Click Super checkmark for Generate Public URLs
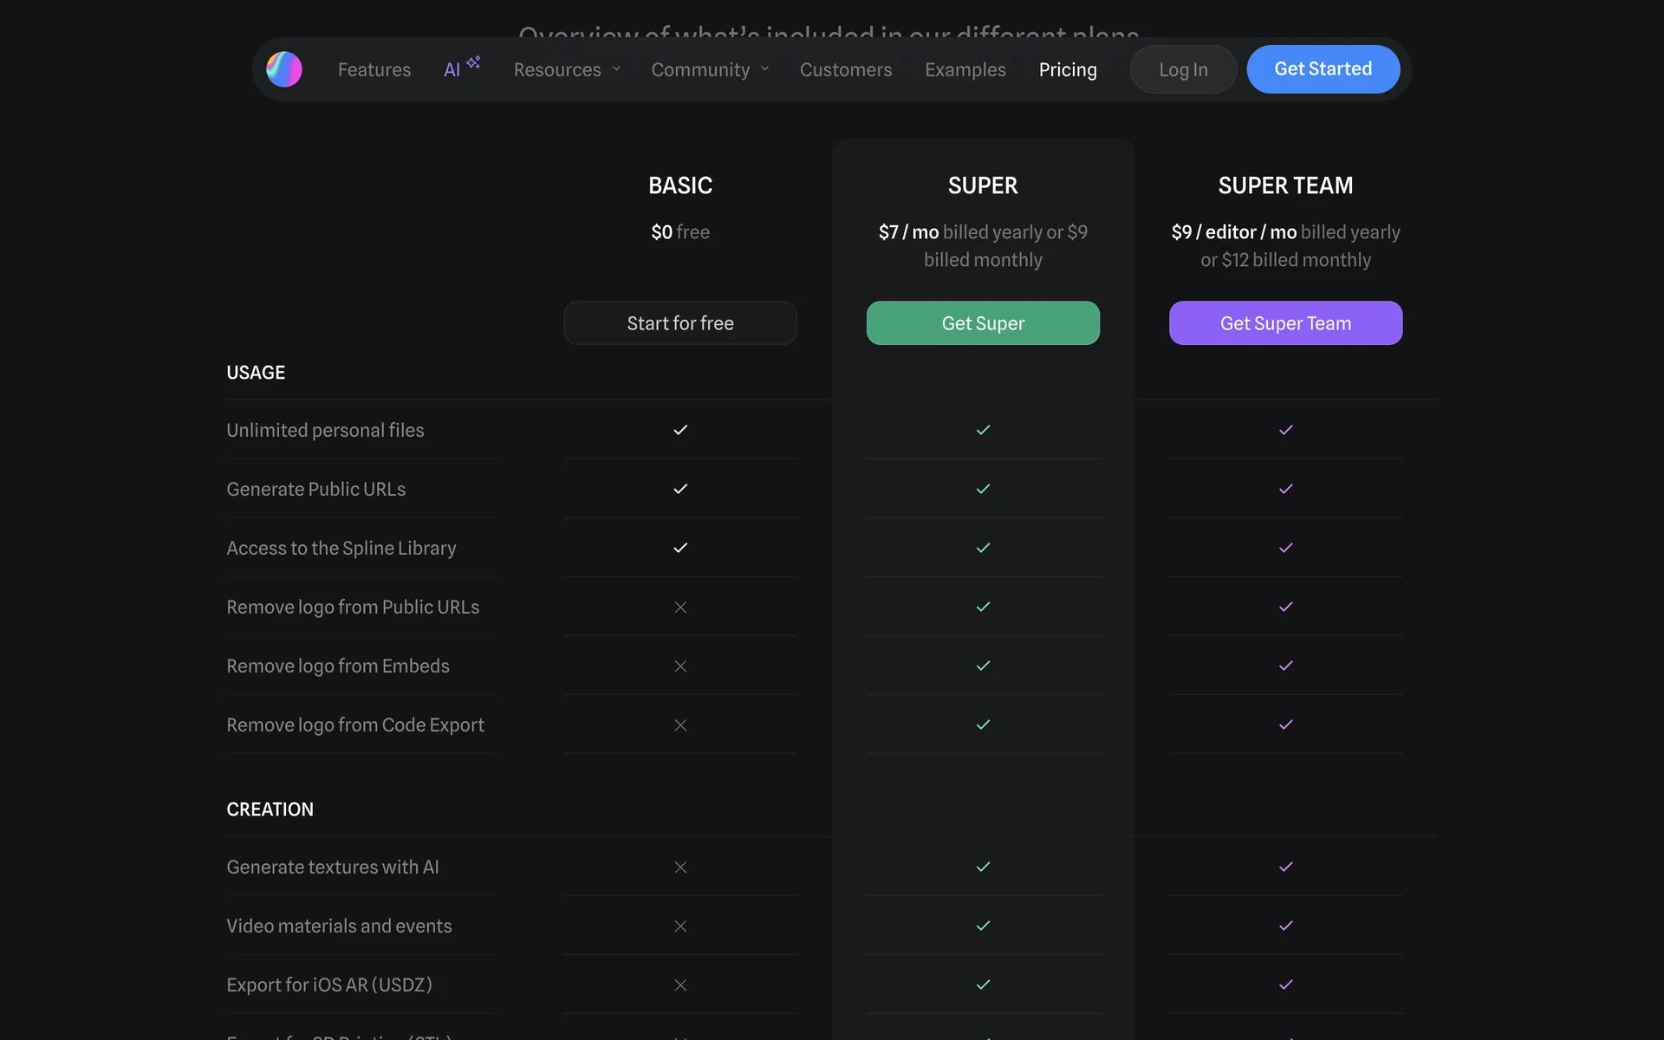This screenshot has width=1664, height=1040. tap(983, 489)
